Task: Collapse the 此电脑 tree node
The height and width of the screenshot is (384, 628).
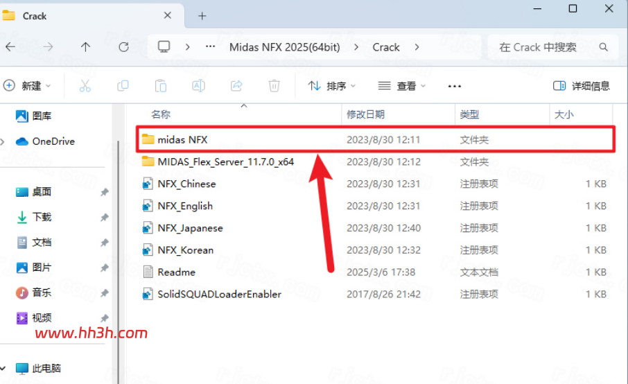Action: pyautogui.click(x=3, y=368)
